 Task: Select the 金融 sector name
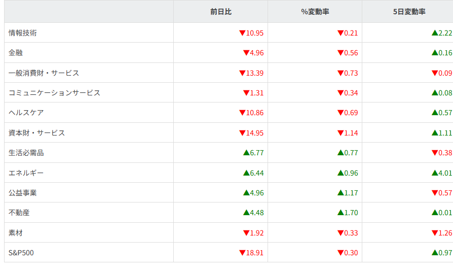(16, 53)
